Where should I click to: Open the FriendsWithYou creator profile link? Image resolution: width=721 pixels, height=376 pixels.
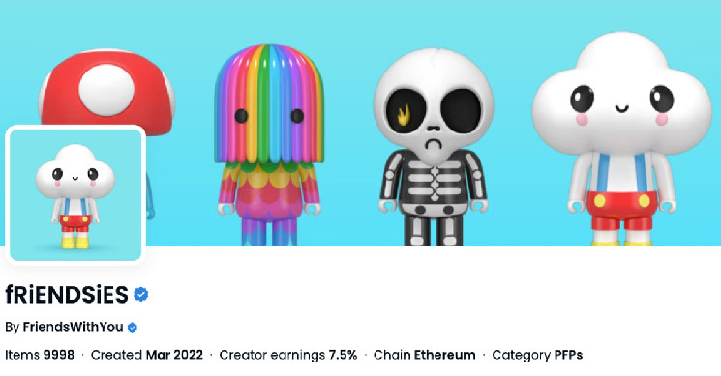[x=74, y=327]
